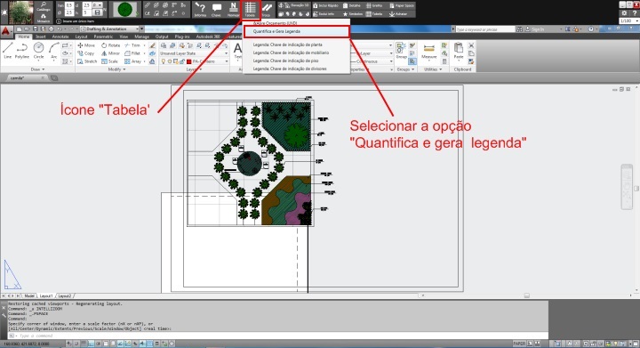Viewport: 640px width, 348px height.
Task: Expand the Modify panel
Action: [116, 69]
